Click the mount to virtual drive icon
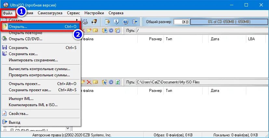Viewport: 269px width, 138px height. [x=85, y=22]
